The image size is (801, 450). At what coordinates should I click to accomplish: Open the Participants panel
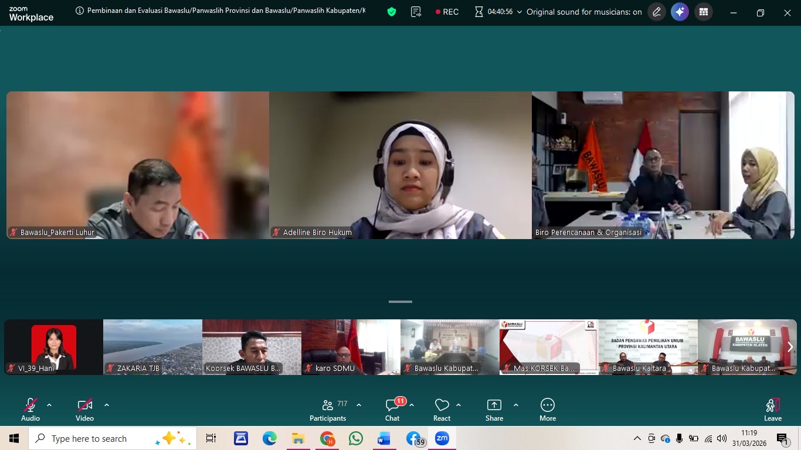(328, 410)
